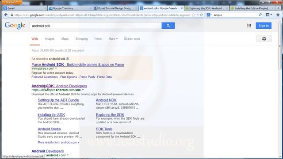Open the SDK Tools link

[x=104, y=129]
